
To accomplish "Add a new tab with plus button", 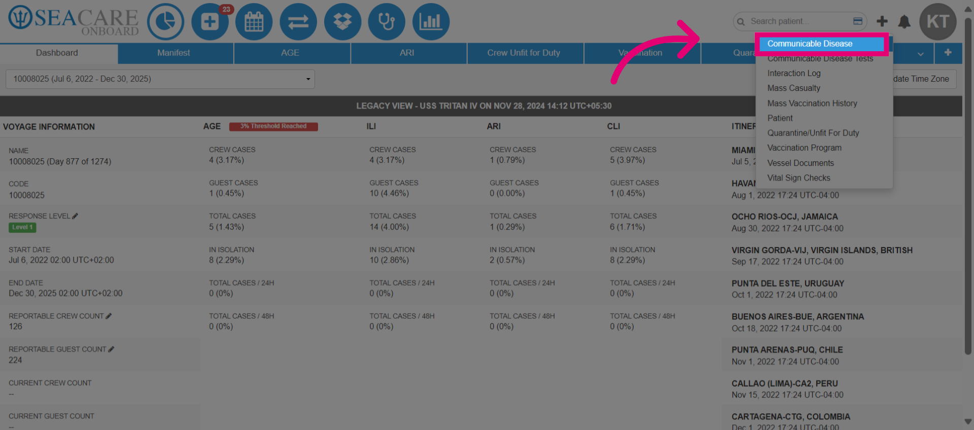I will coord(948,53).
